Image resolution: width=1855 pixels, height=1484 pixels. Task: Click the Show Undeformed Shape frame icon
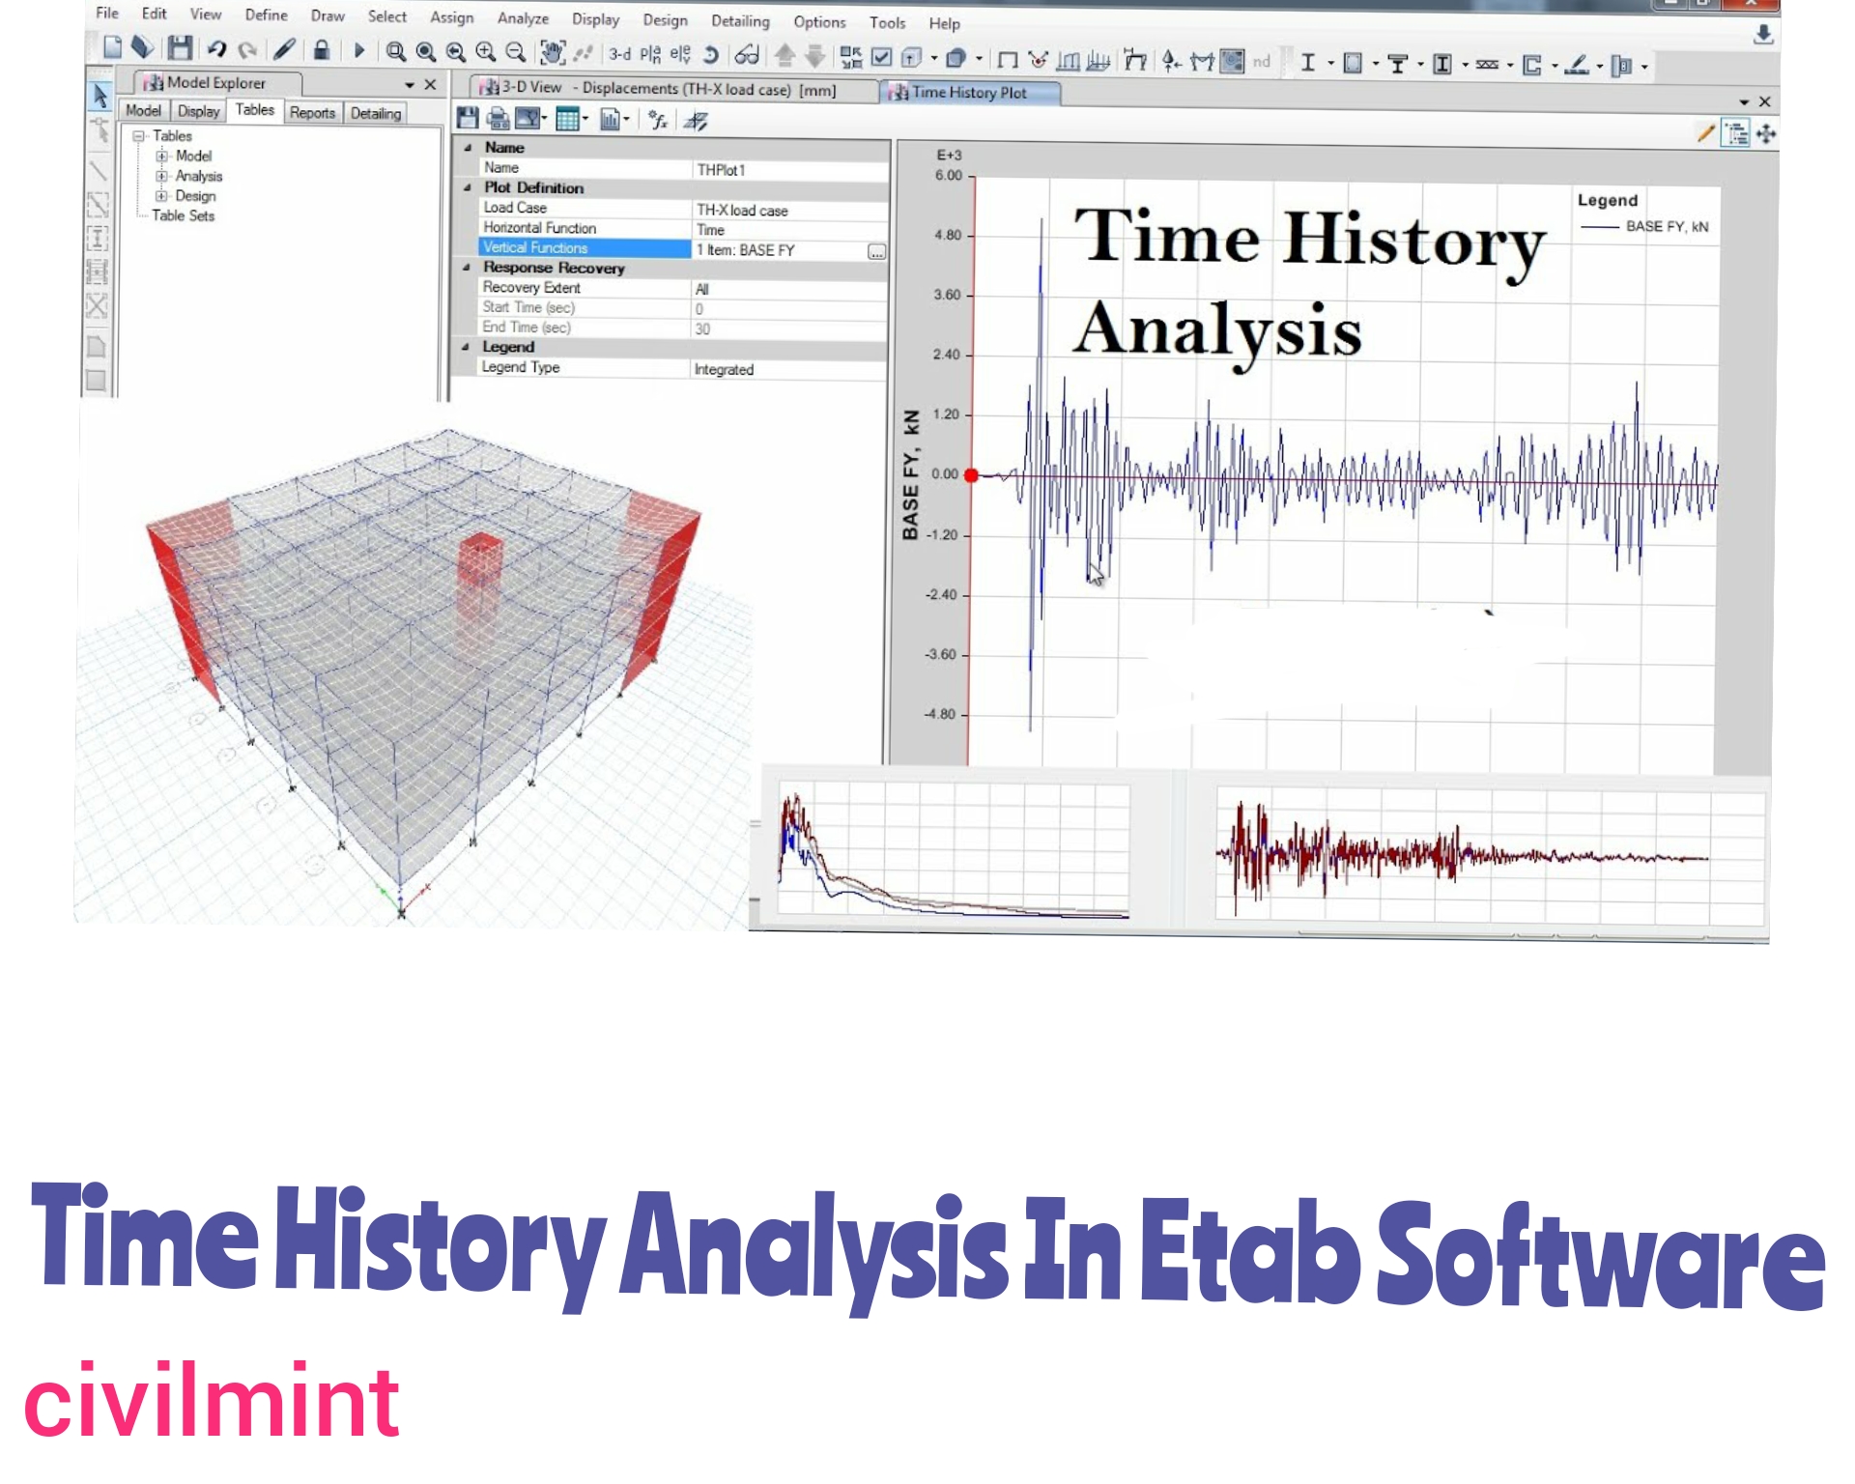pyautogui.click(x=1007, y=60)
